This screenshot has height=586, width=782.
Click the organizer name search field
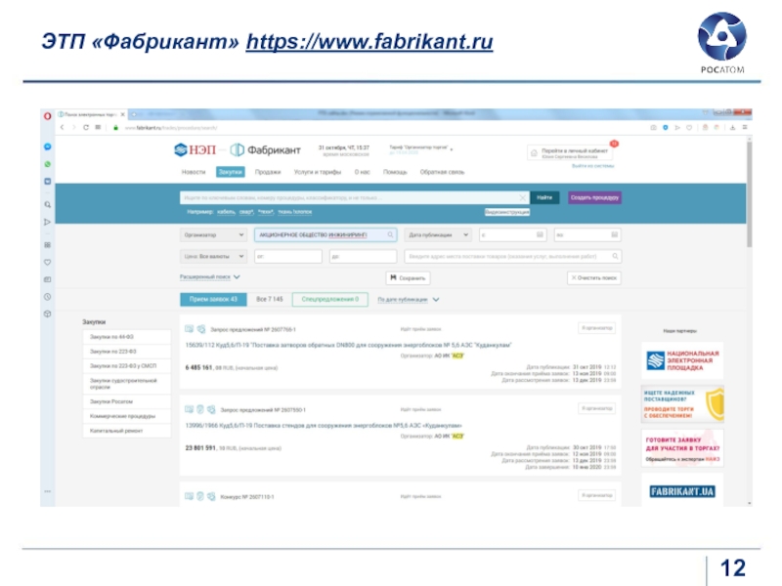326,234
